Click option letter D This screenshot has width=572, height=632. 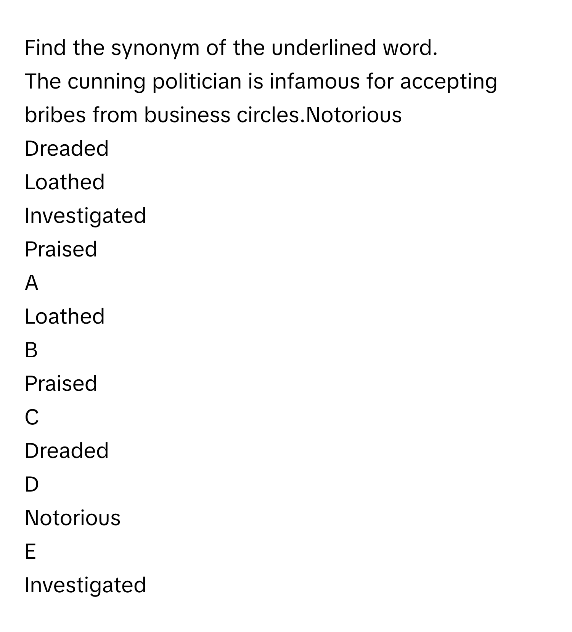point(32,484)
